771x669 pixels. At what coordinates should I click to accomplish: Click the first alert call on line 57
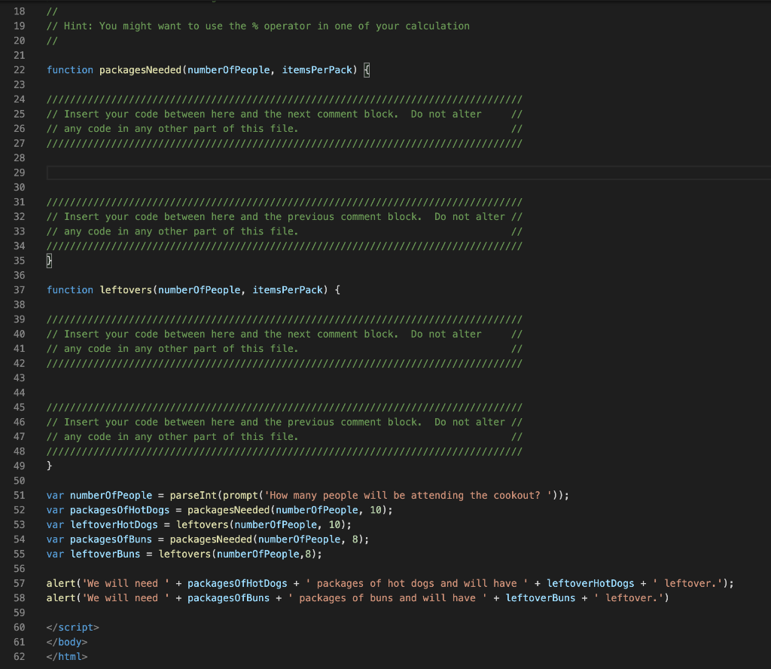pos(58,583)
